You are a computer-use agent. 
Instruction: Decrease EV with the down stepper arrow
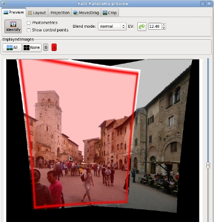coord(163,28)
